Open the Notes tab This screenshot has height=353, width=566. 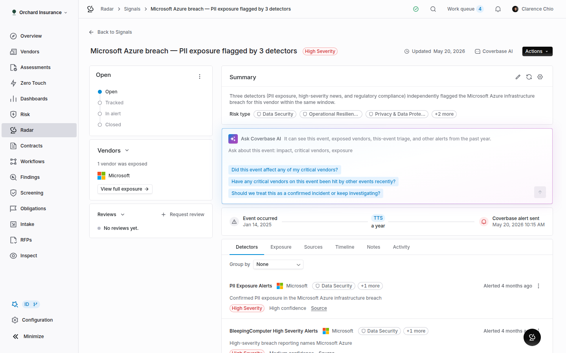[x=373, y=247]
